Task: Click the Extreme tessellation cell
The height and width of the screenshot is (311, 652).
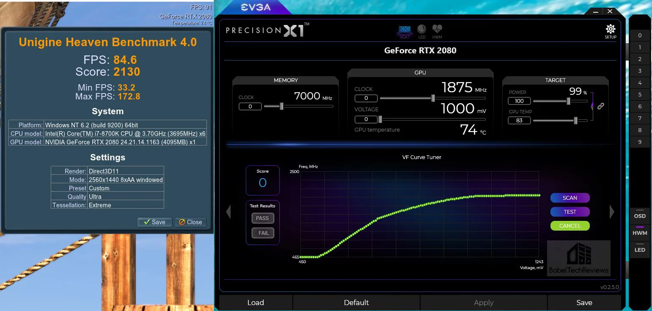Action: click(x=126, y=205)
